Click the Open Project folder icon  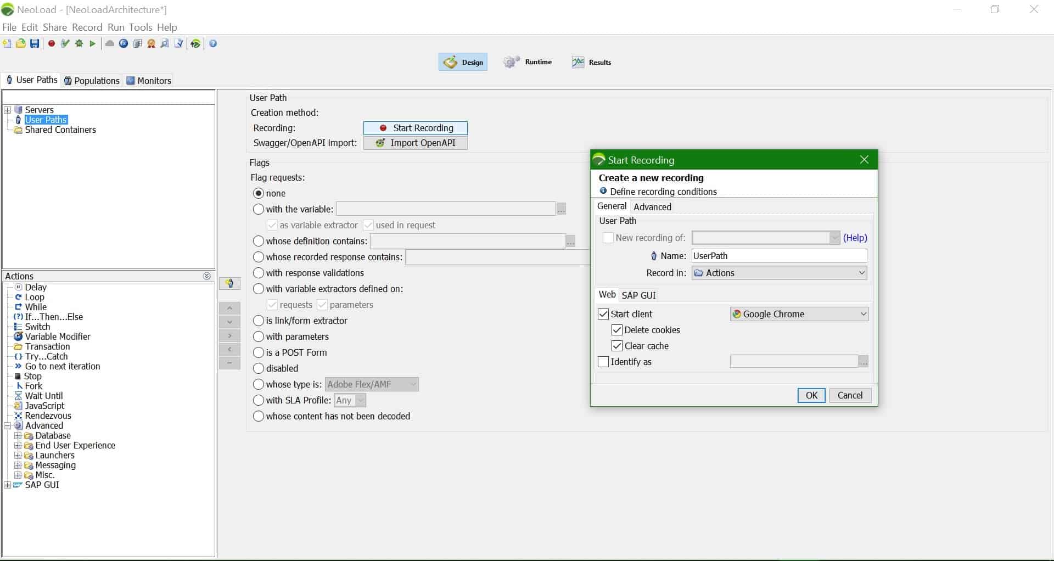tap(21, 43)
